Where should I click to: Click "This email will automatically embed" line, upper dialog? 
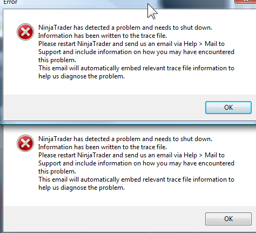click(x=136, y=68)
